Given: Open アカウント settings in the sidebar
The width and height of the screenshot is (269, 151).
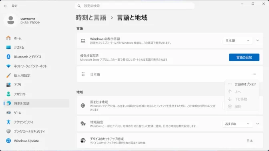Looking at the screenshot, I should (36, 94).
